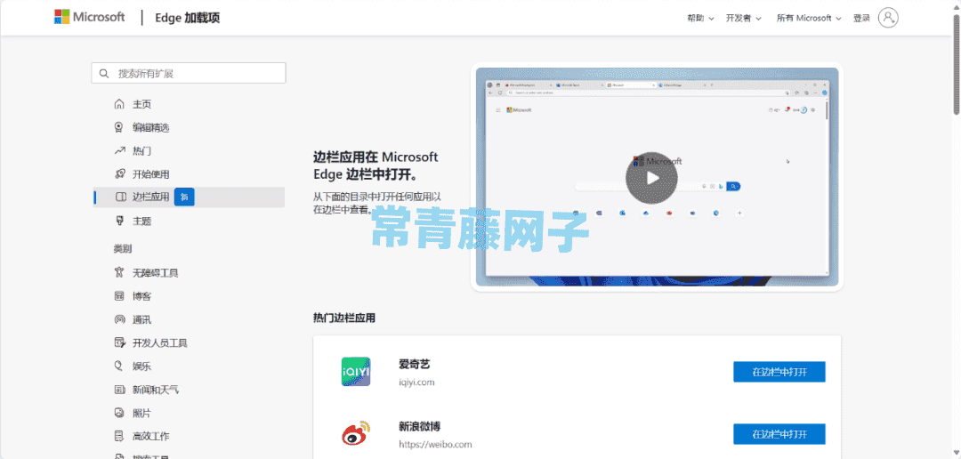Click the 新闻和天气 category icon
961x459 pixels.
pyautogui.click(x=119, y=389)
